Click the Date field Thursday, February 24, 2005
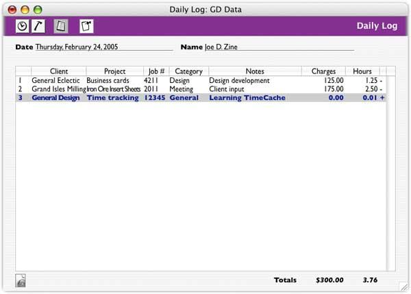Image resolution: width=411 pixels, height=294 pixels. coord(104,47)
